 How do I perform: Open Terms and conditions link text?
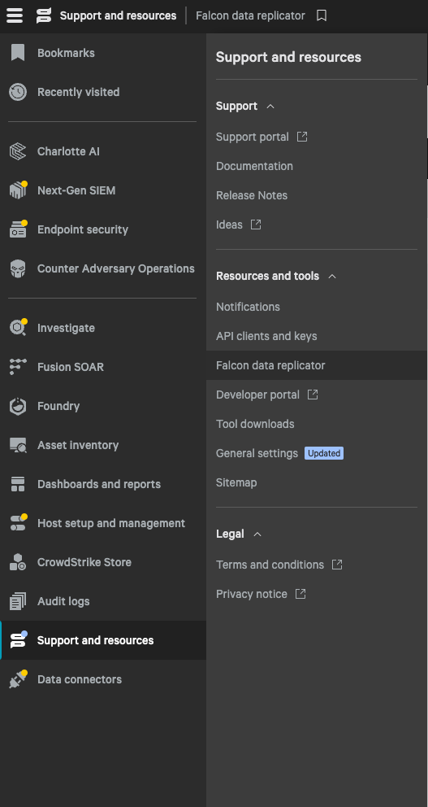[270, 565]
